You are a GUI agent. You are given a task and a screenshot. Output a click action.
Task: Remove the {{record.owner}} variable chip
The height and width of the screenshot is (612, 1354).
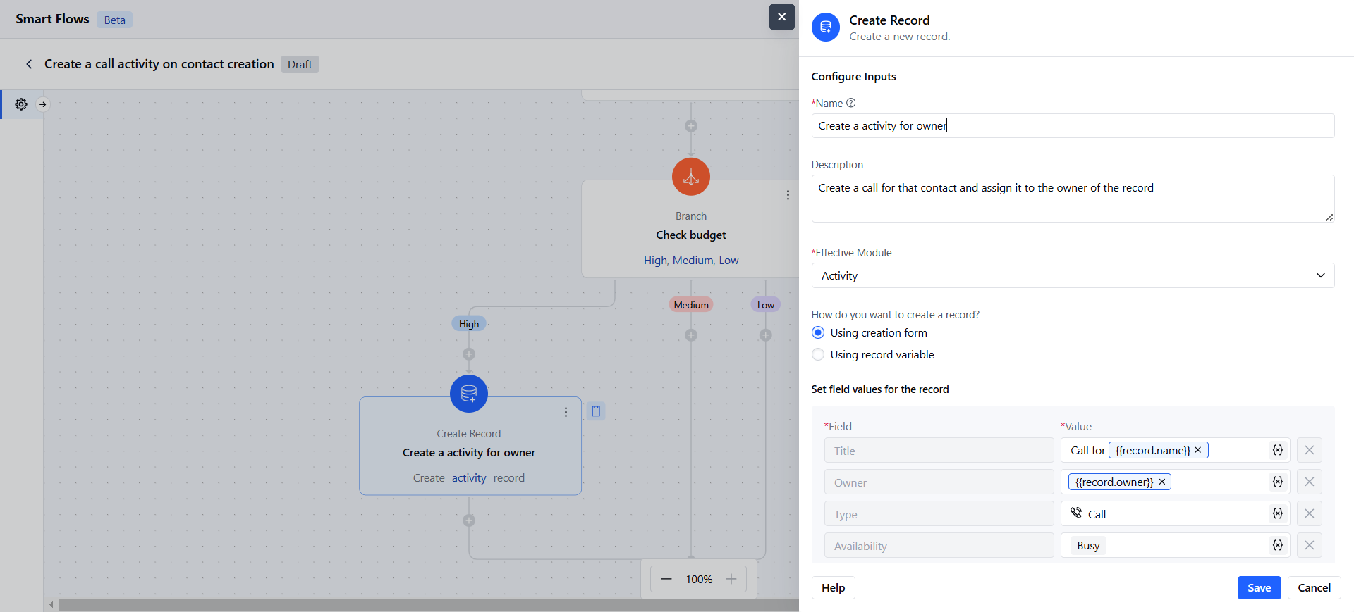tap(1162, 482)
